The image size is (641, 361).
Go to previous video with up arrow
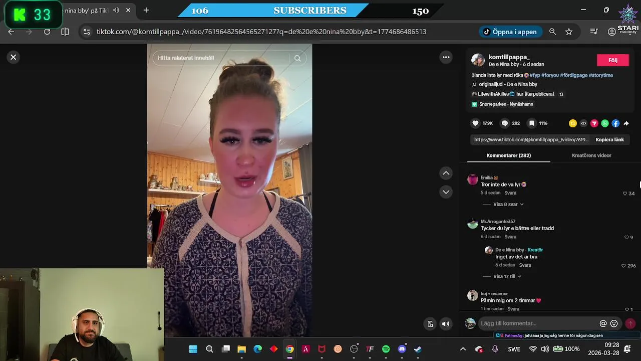pos(446,173)
